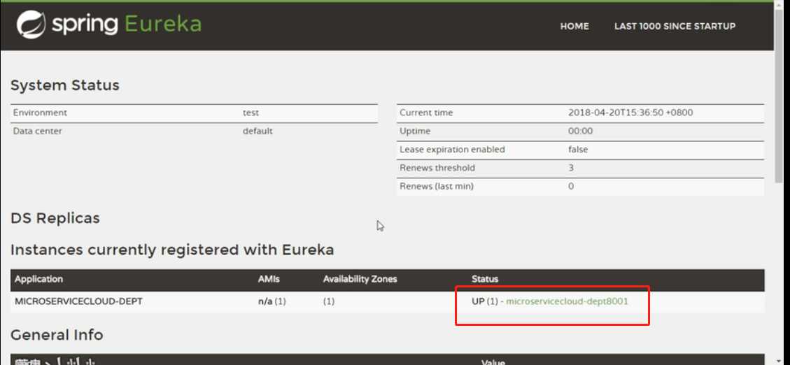Image resolution: width=790 pixels, height=365 pixels.
Task: Click the AMIs column header
Action: (x=269, y=279)
